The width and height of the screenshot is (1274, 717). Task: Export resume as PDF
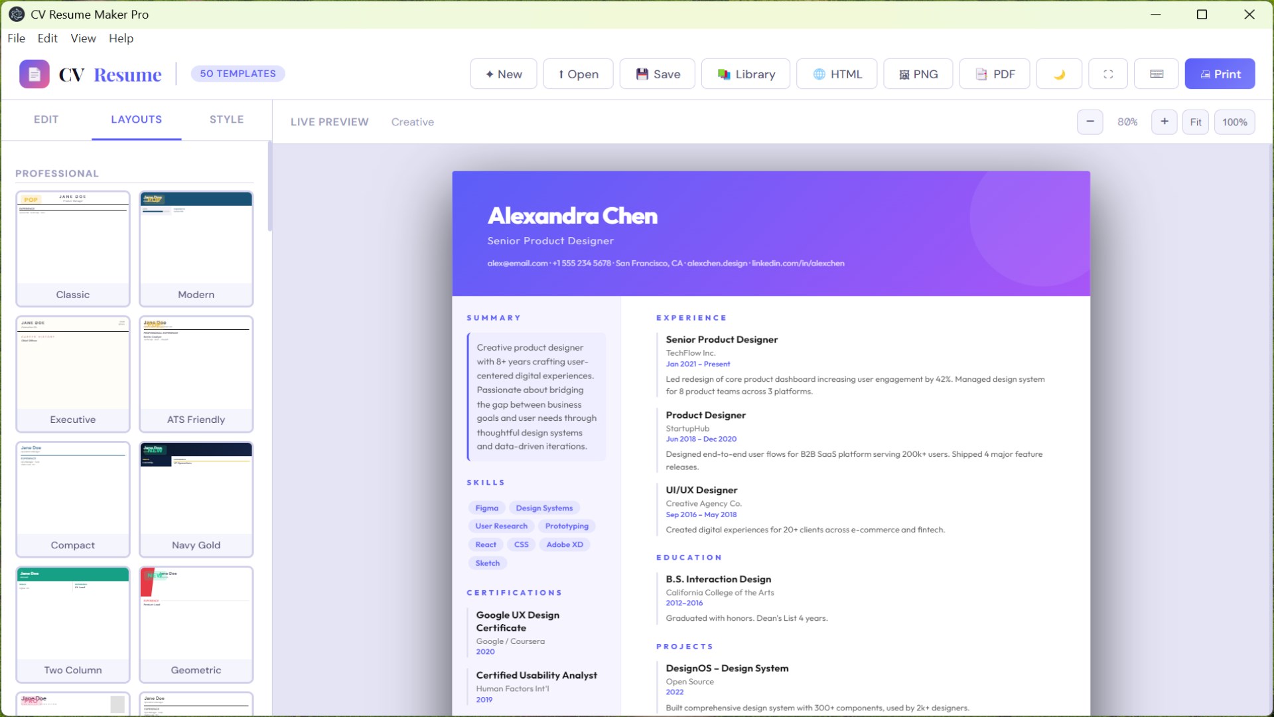pos(994,74)
